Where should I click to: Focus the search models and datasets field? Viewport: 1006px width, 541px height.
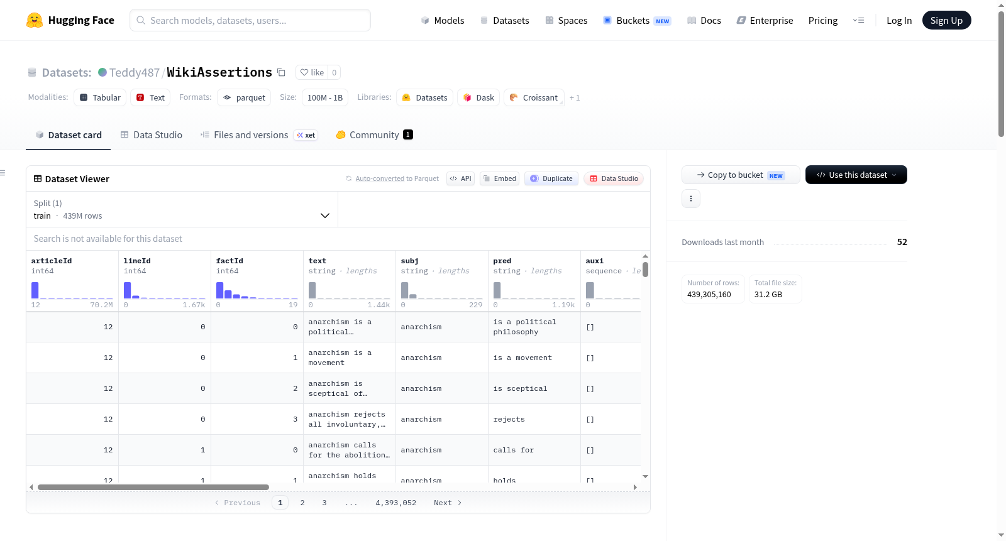(250, 20)
